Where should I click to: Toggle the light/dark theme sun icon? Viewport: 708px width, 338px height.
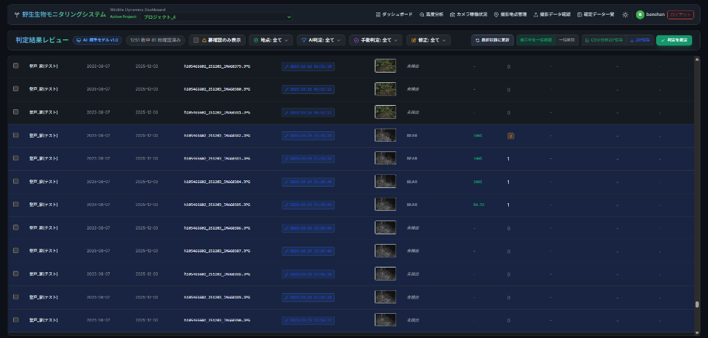[x=625, y=15]
